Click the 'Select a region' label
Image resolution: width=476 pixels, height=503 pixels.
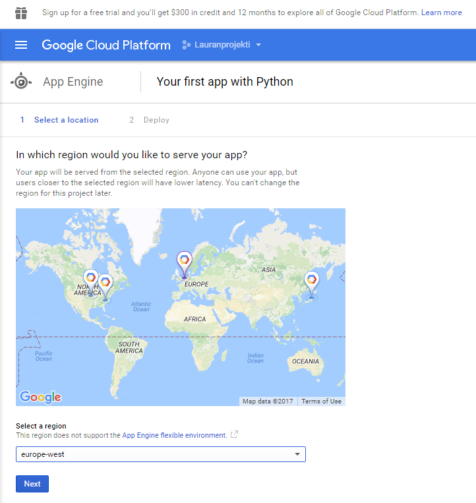pyautogui.click(x=41, y=426)
